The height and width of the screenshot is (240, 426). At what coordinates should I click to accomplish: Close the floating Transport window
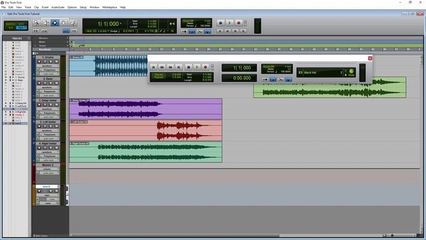click(370, 58)
